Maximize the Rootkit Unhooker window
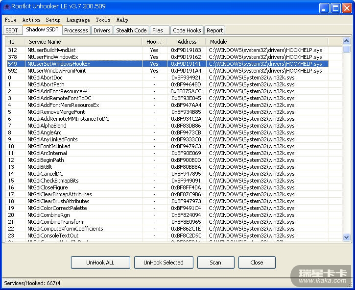The image size is (355, 290). pyautogui.click(x=335, y=8)
